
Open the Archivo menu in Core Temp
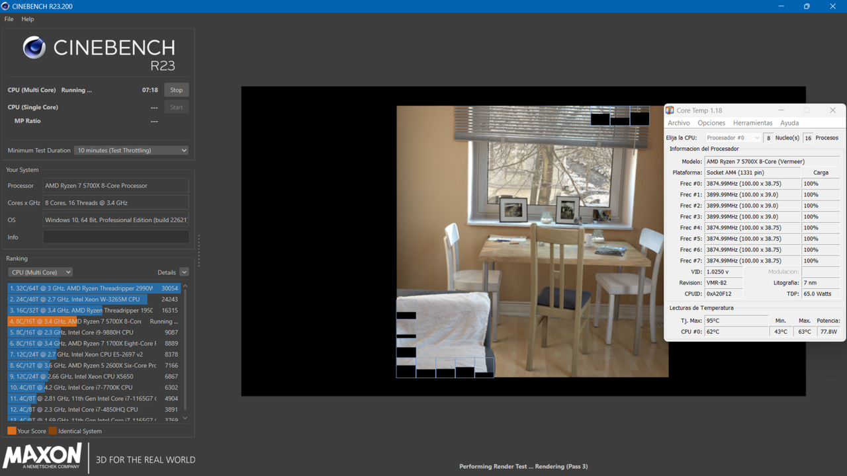(x=679, y=123)
